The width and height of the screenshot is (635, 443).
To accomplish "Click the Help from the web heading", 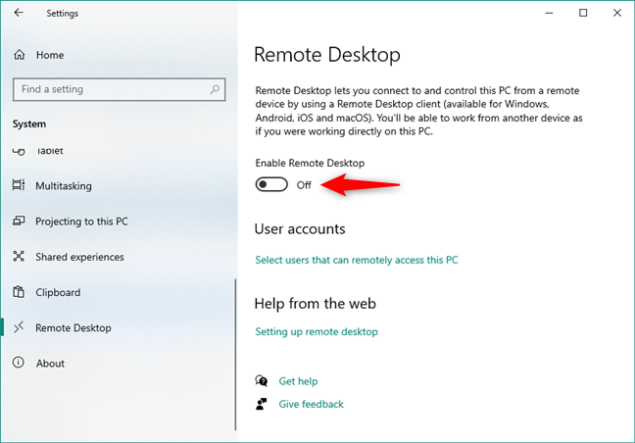I will point(316,304).
